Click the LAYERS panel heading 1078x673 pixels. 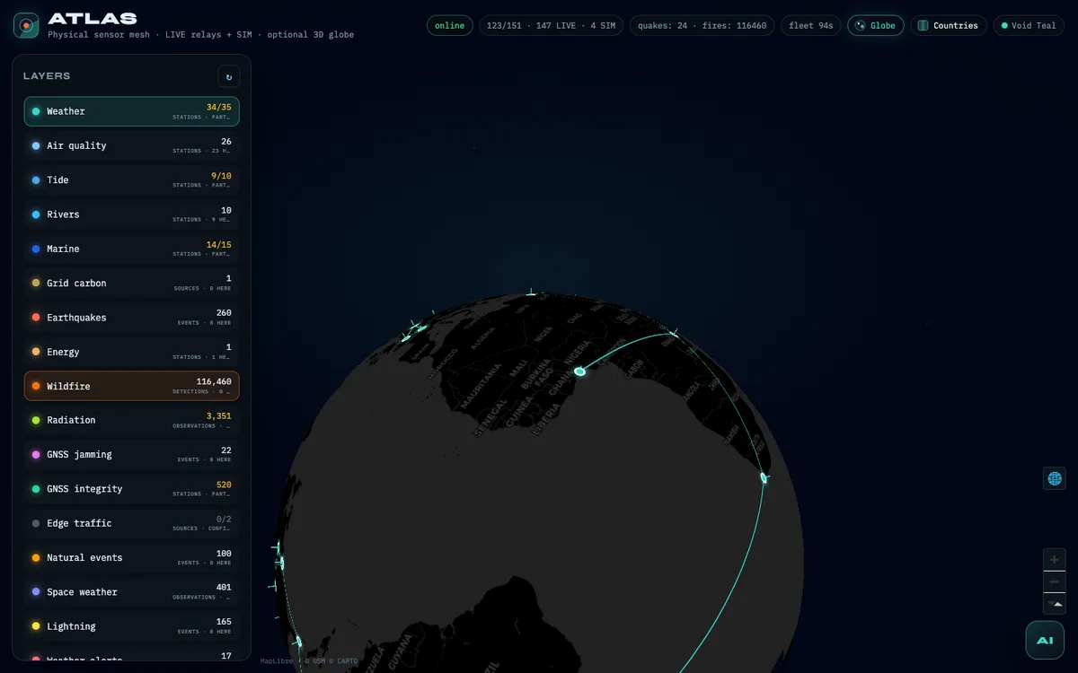[47, 76]
